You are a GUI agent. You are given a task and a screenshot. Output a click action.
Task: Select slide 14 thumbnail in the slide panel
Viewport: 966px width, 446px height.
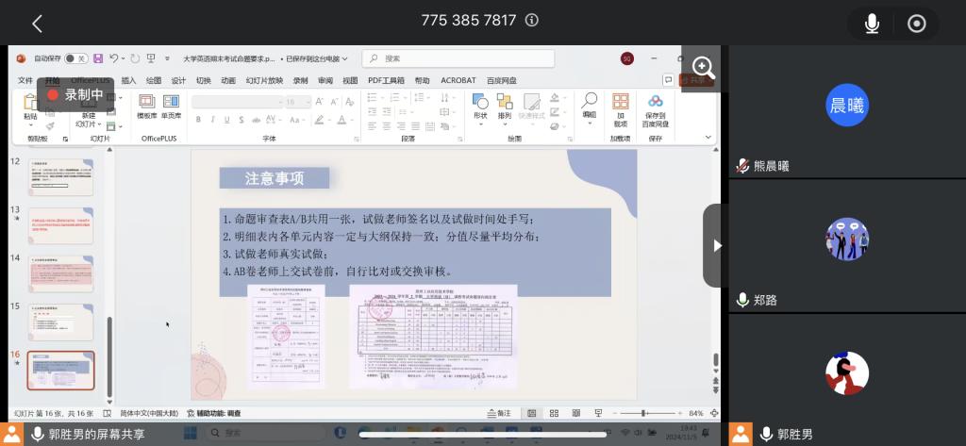(60, 274)
